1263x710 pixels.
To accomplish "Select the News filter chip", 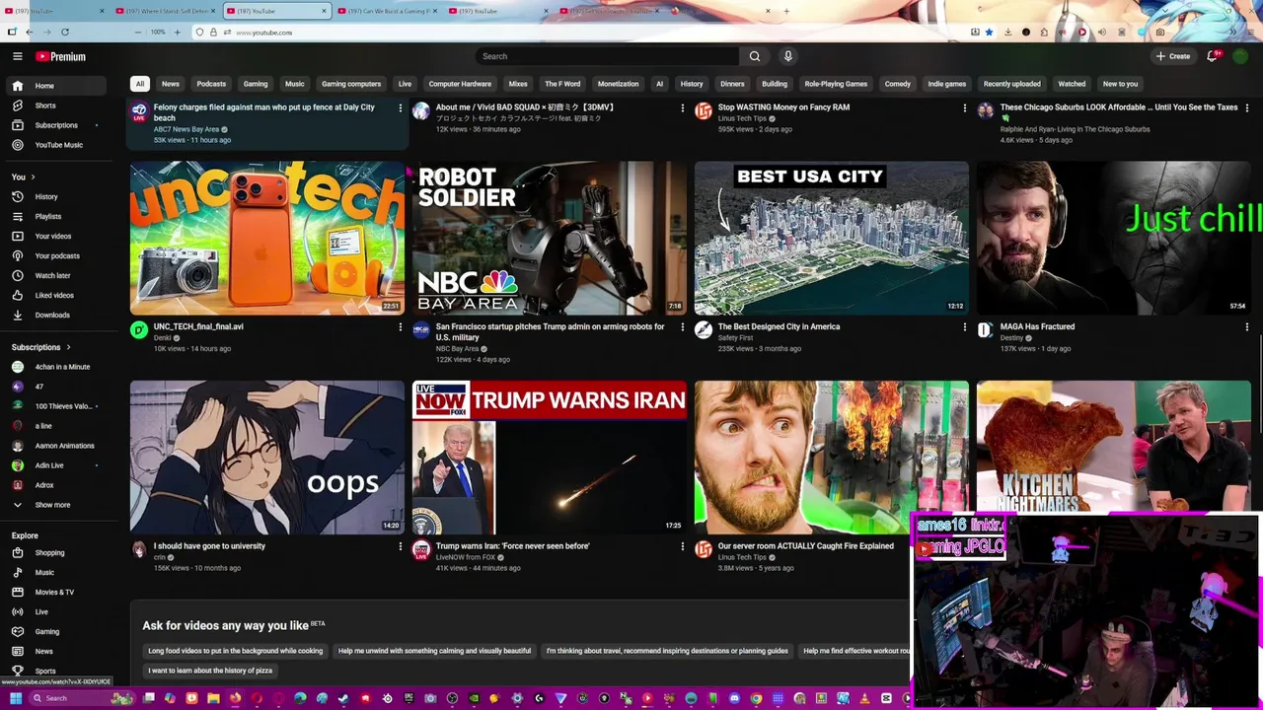I will point(171,84).
